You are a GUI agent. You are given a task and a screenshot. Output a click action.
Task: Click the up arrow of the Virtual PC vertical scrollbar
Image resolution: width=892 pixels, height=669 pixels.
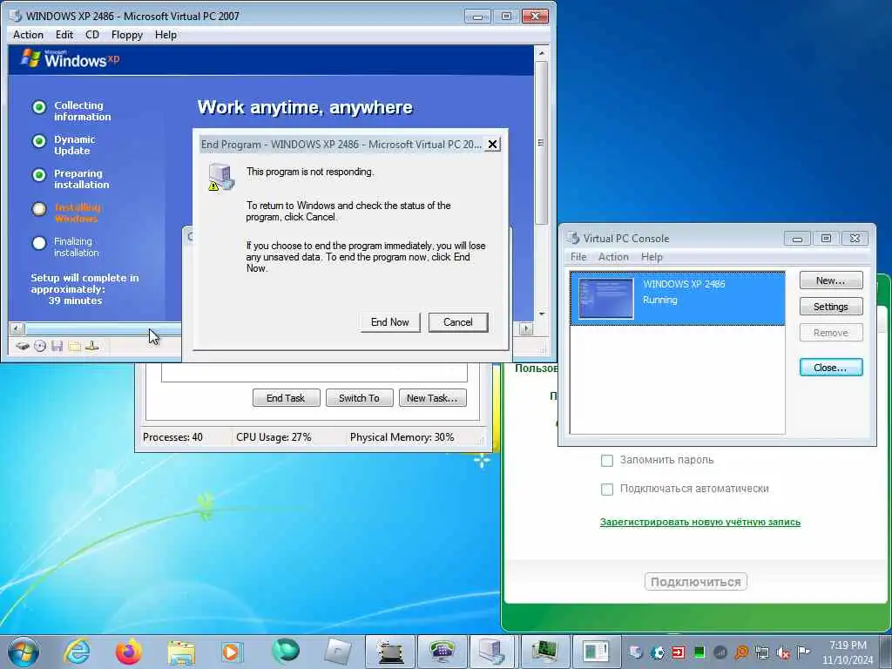click(542, 53)
